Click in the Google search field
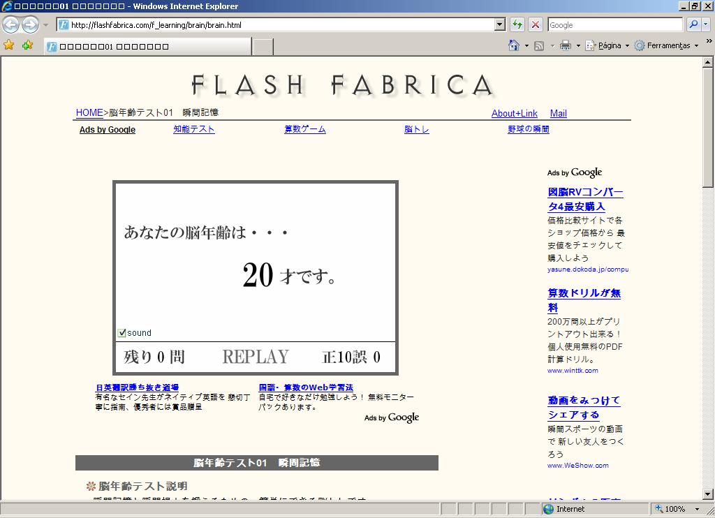 coord(614,25)
